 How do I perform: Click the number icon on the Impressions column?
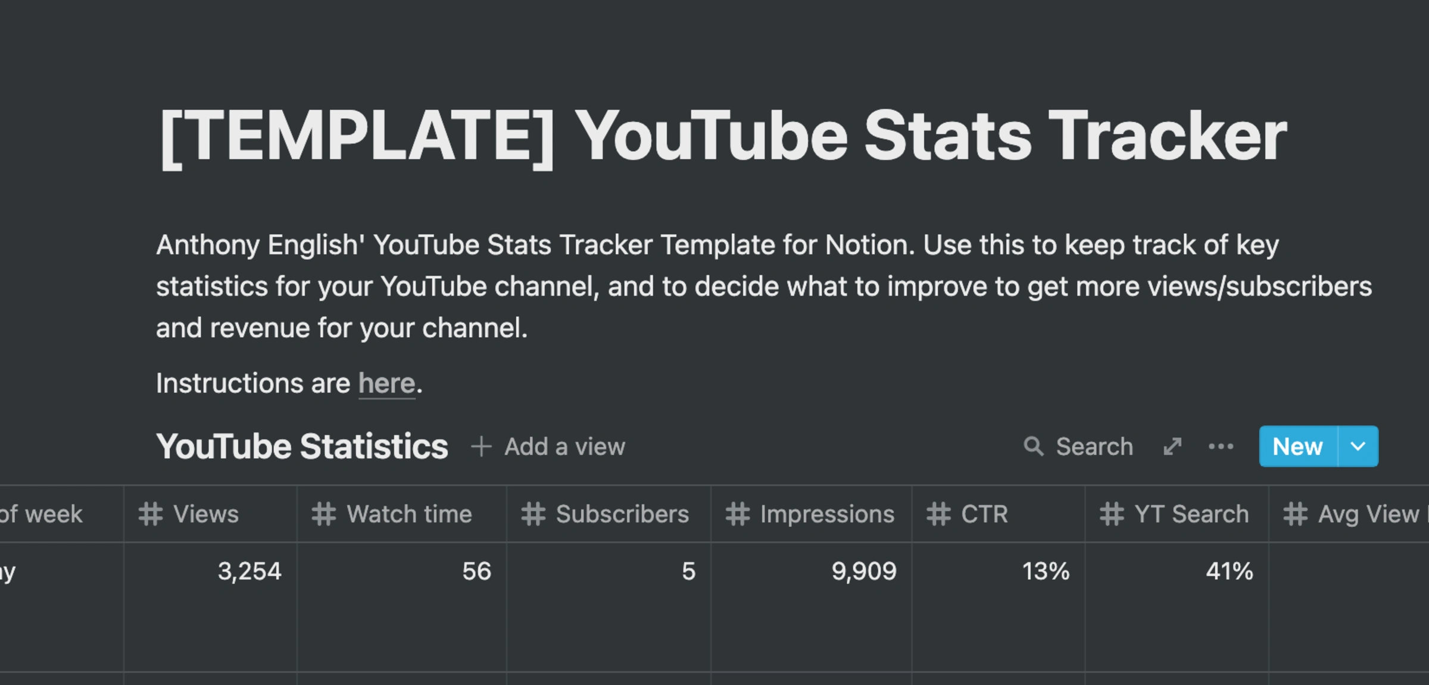pyautogui.click(x=737, y=514)
